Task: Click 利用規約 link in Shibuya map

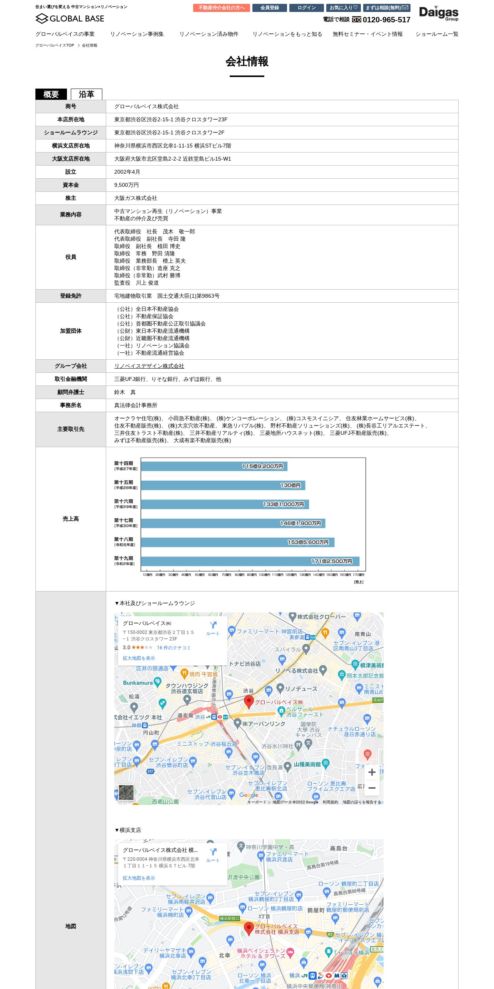Action: (330, 802)
